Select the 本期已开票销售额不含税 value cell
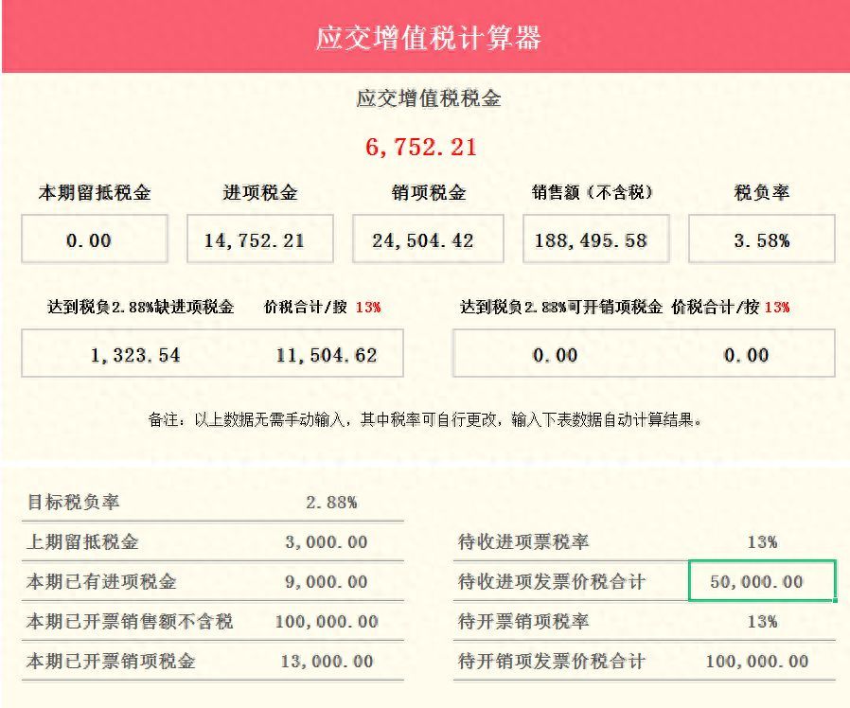850x708 pixels. (x=326, y=622)
